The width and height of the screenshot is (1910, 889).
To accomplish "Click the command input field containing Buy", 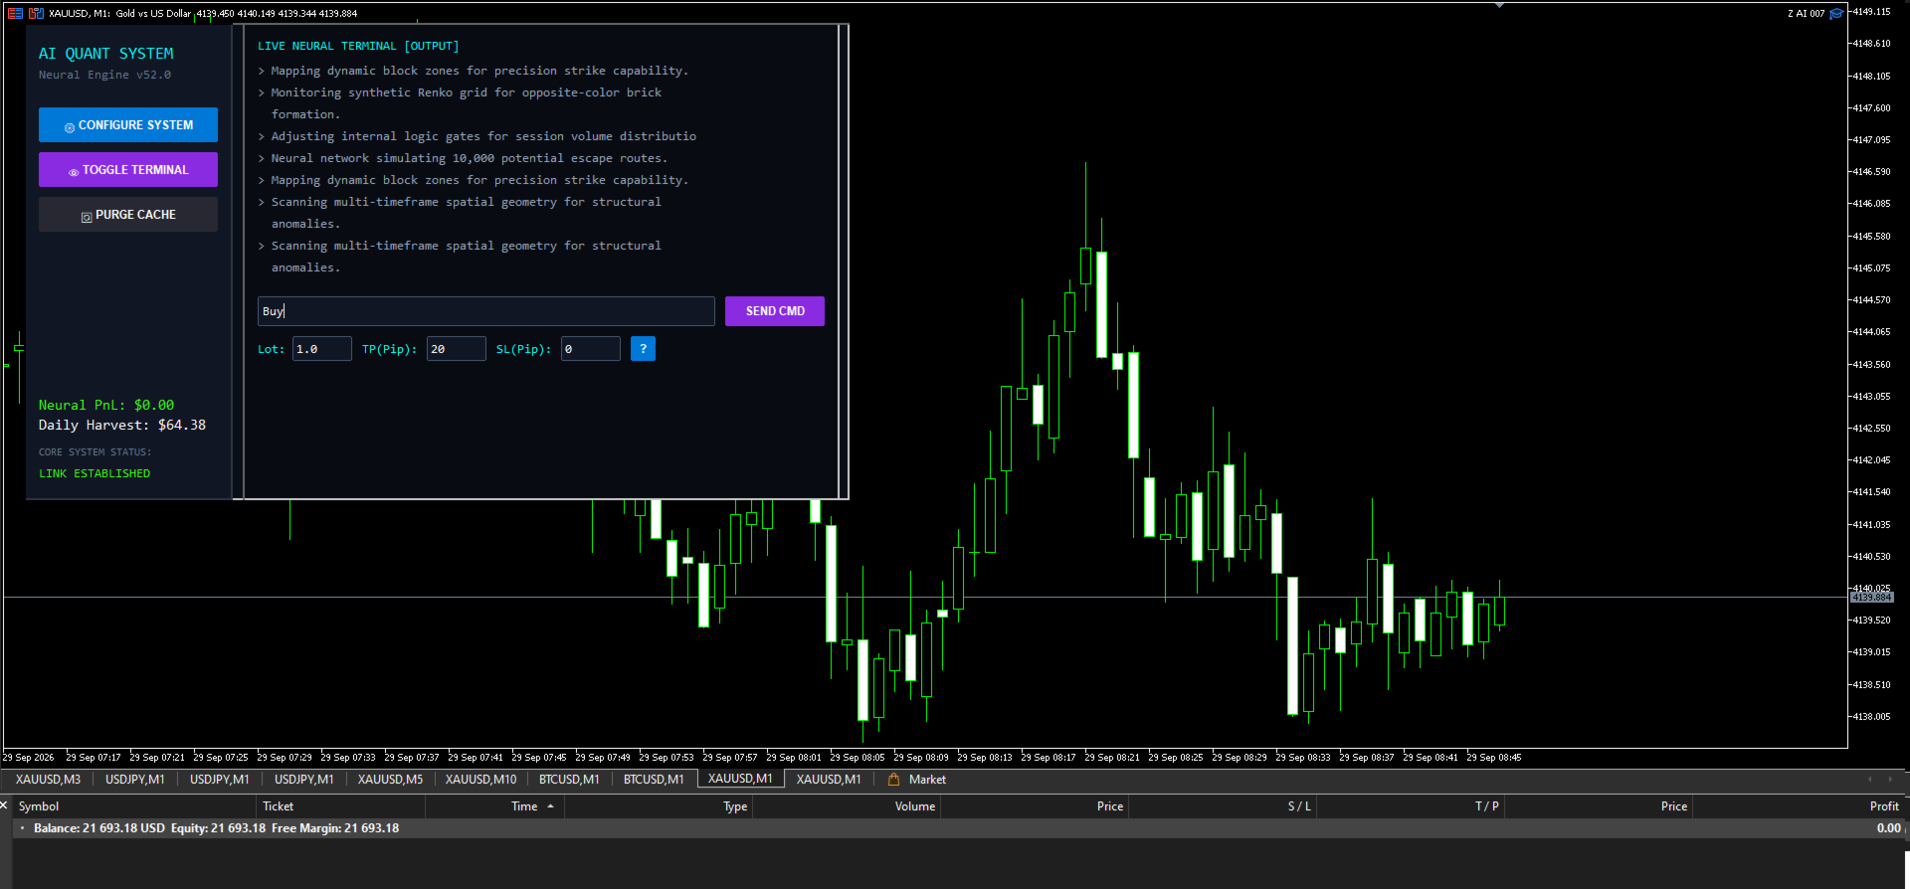I will point(486,311).
